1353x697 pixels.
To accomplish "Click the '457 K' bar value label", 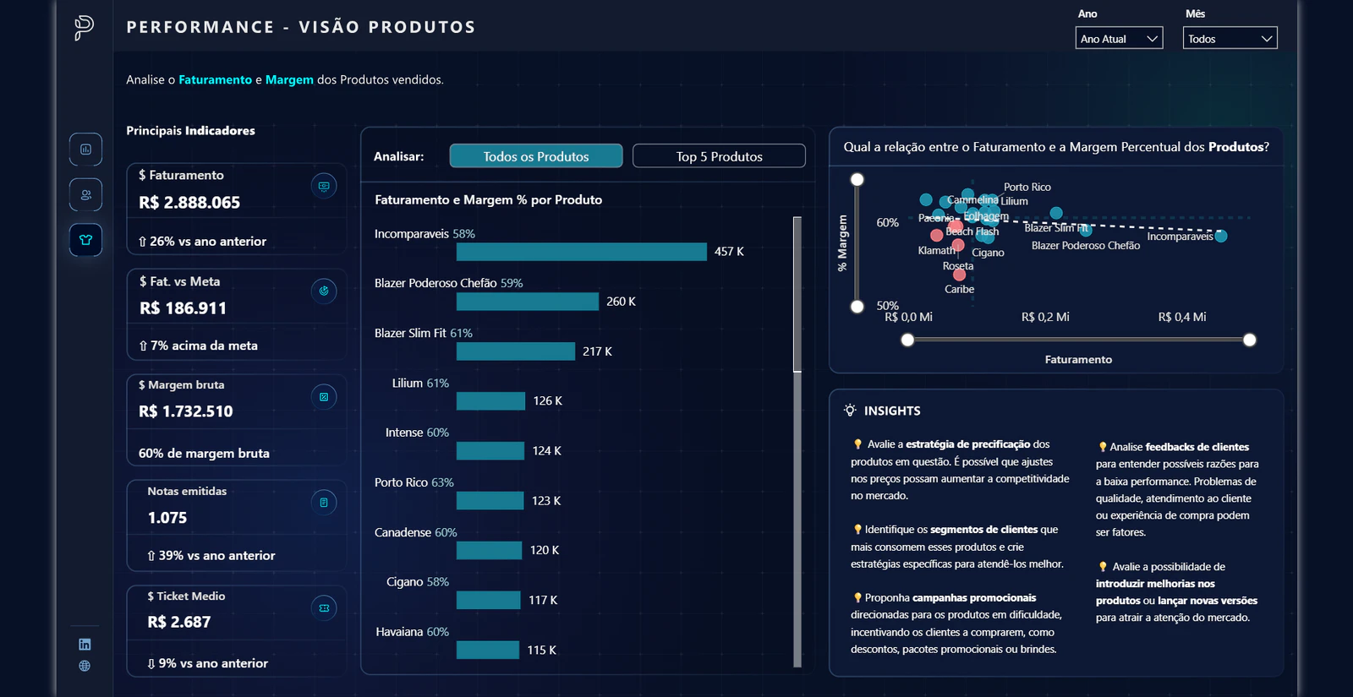I will tap(729, 252).
